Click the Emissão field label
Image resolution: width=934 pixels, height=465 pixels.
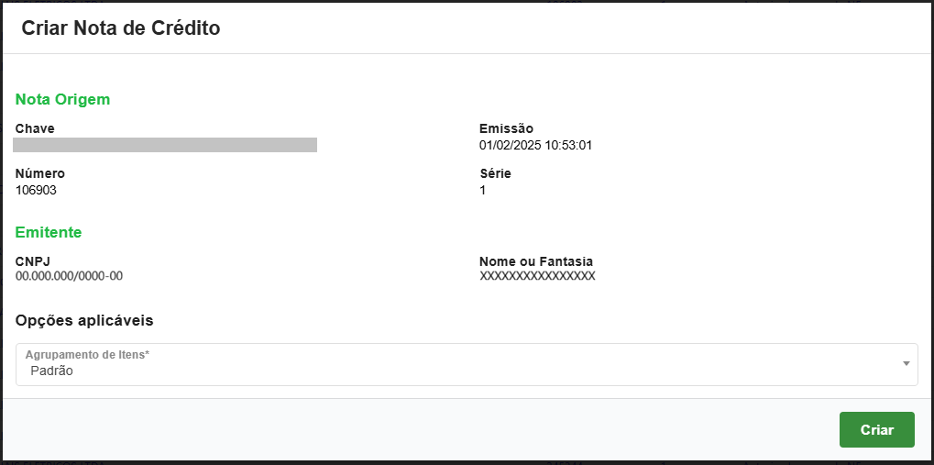(x=506, y=128)
